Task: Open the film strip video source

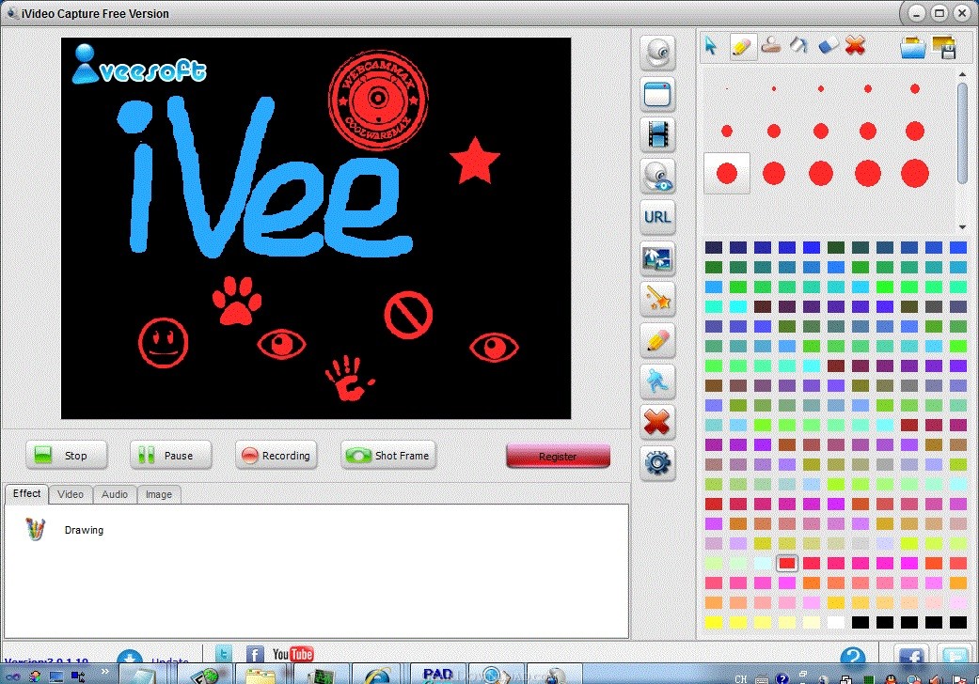Action: [657, 134]
